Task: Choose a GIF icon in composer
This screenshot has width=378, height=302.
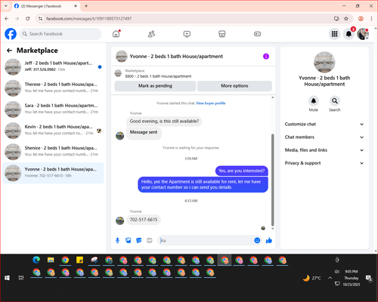Action: [150, 241]
